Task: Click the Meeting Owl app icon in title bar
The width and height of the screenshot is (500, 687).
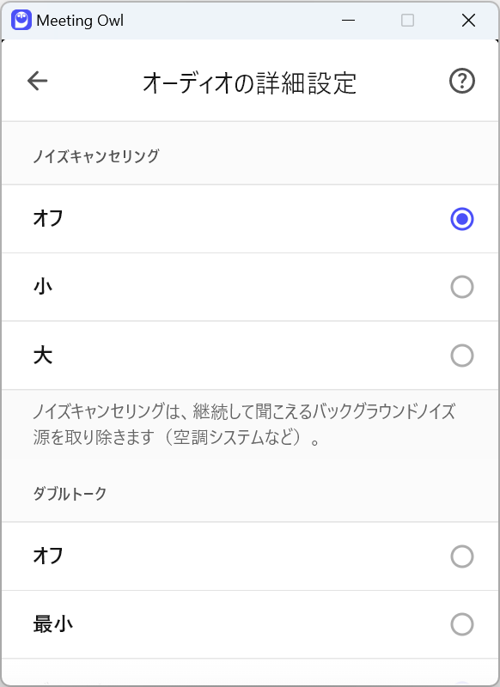Action: 21,20
